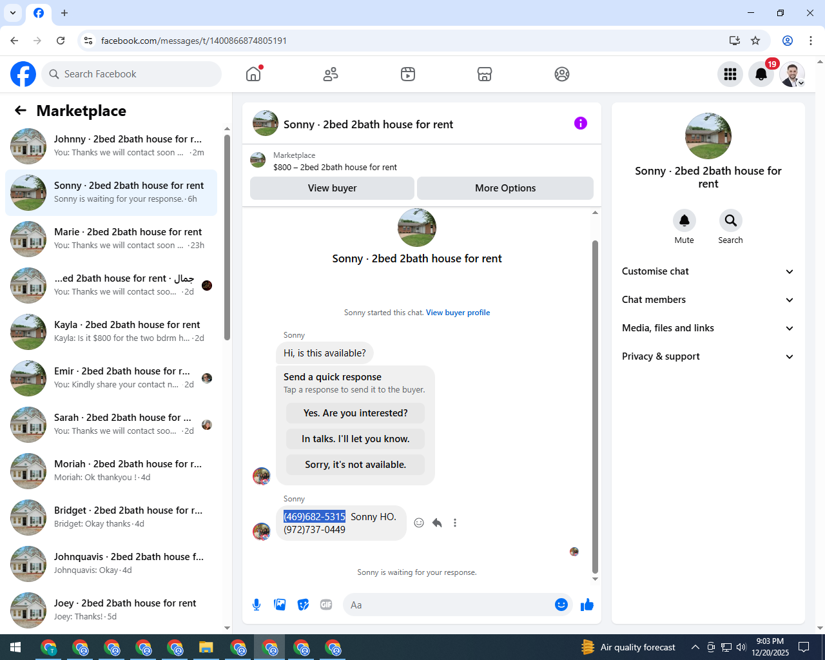The image size is (825, 660).
Task: Open Facebook home via house icon
Action: click(x=253, y=74)
